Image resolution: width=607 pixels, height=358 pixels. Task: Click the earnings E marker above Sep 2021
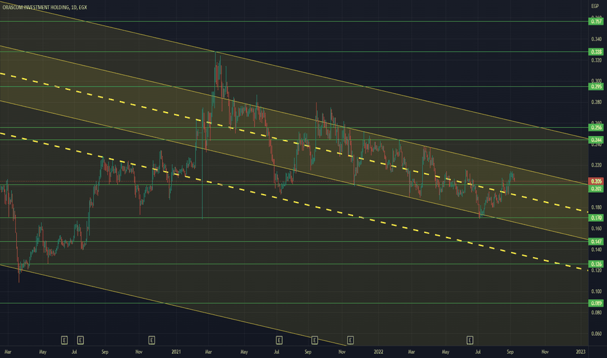315,340
